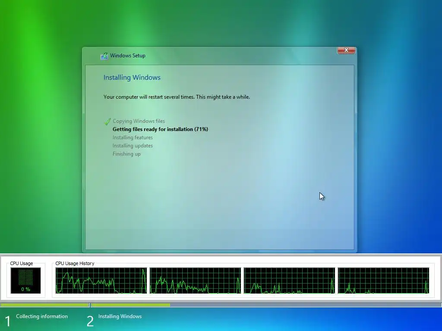
Task: Click the first CPU usage history graph
Action: tap(101, 281)
